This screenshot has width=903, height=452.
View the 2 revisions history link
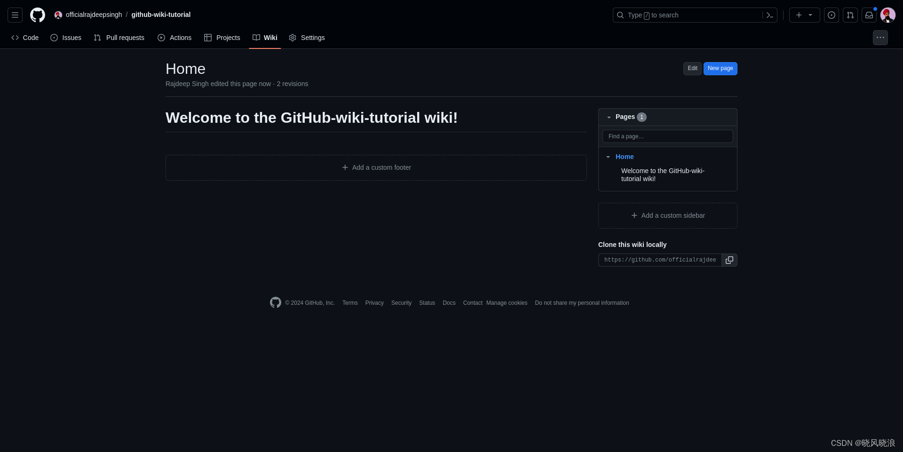(x=293, y=84)
